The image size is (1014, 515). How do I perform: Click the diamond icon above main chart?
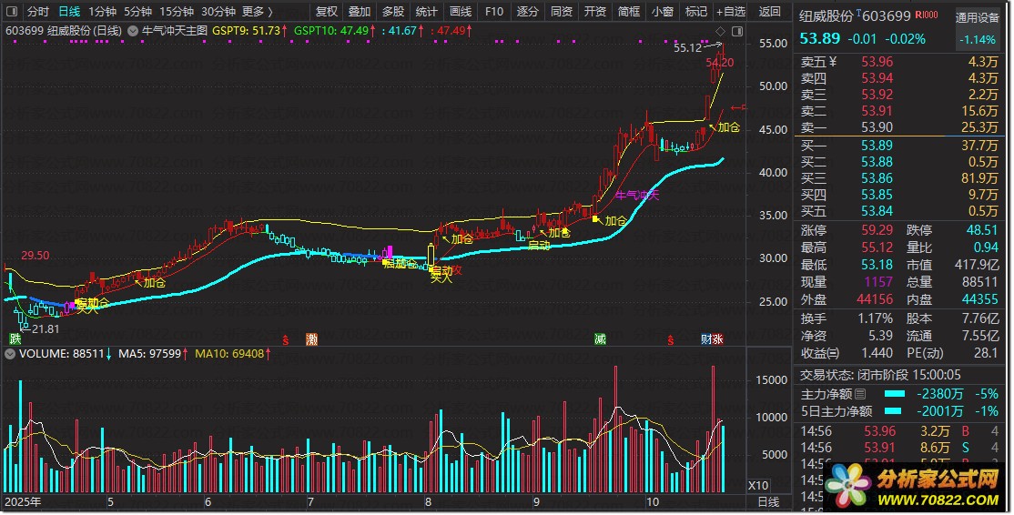pyautogui.click(x=720, y=31)
